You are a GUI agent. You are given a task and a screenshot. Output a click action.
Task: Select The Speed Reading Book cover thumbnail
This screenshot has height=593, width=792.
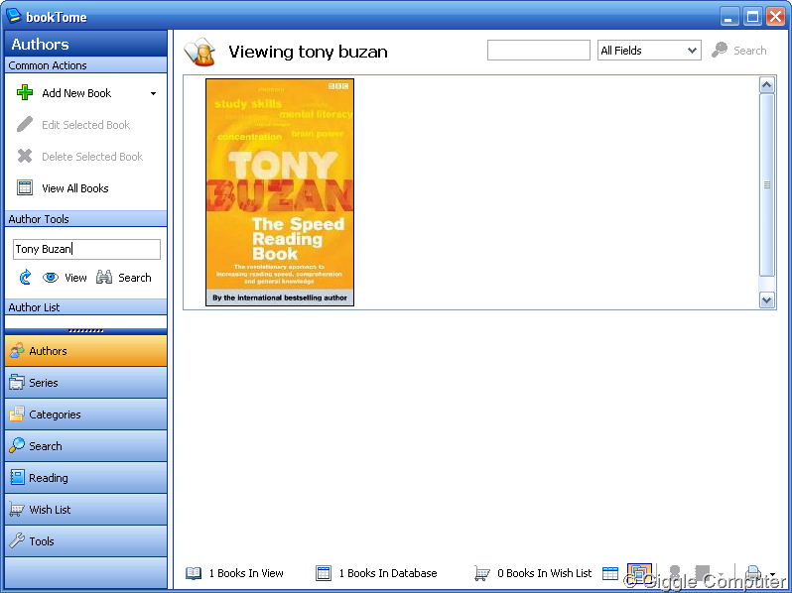(x=280, y=192)
